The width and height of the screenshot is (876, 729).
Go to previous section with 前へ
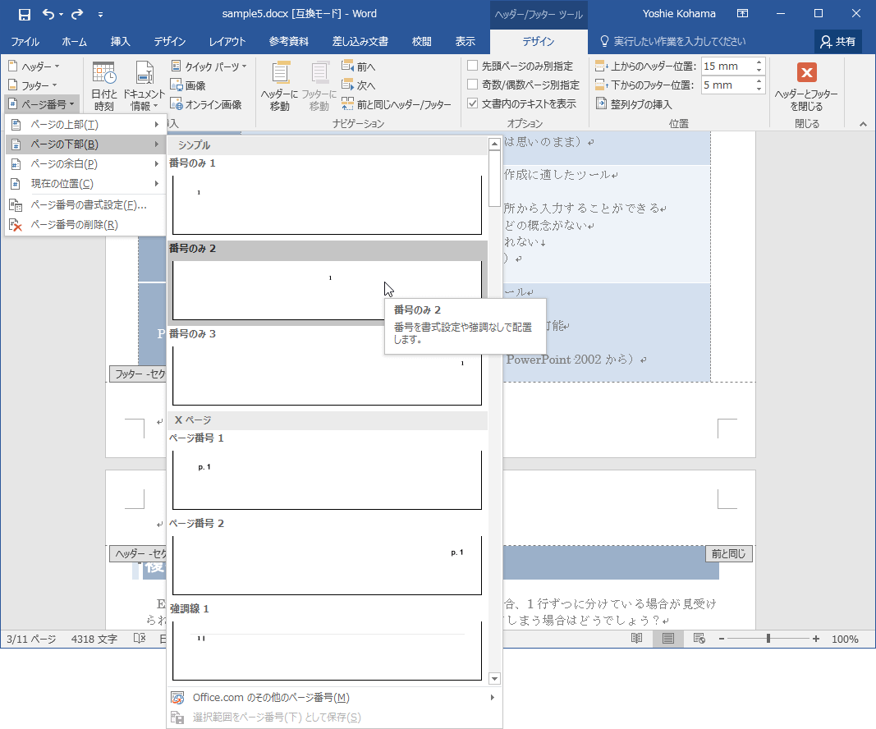coord(358,66)
